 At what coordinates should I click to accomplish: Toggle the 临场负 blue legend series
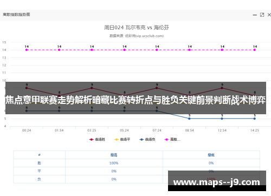(147, 139)
